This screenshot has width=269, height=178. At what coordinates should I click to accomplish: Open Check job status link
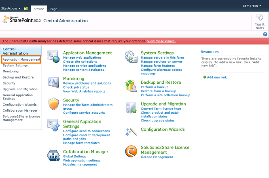76,87
